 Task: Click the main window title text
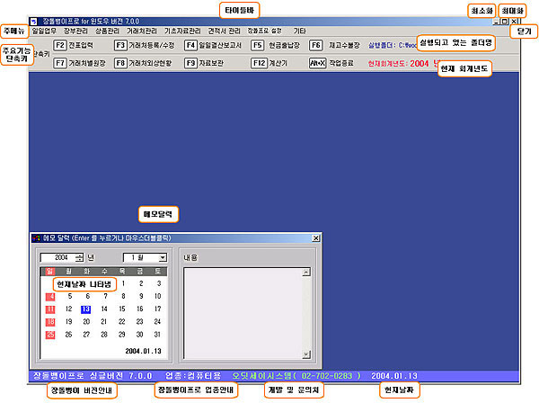click(91, 22)
